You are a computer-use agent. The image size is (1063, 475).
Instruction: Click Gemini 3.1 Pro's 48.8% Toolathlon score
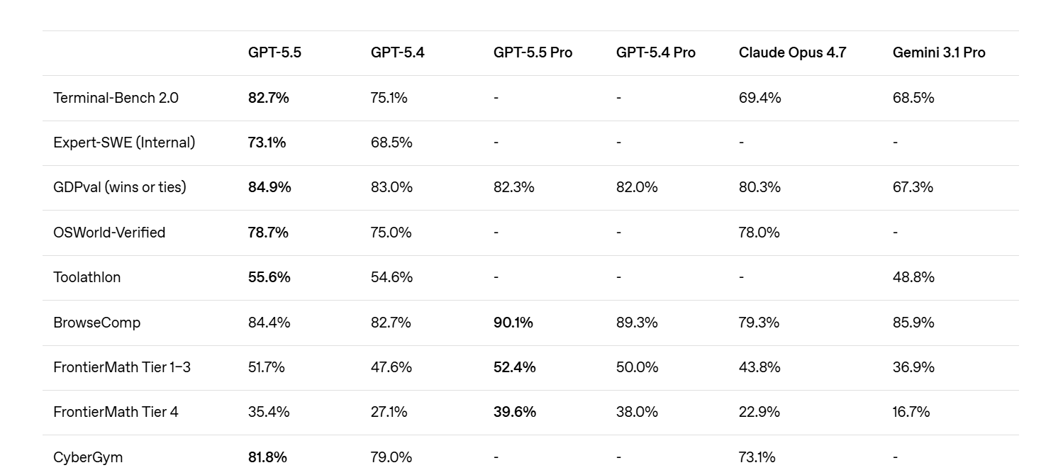[x=913, y=277]
